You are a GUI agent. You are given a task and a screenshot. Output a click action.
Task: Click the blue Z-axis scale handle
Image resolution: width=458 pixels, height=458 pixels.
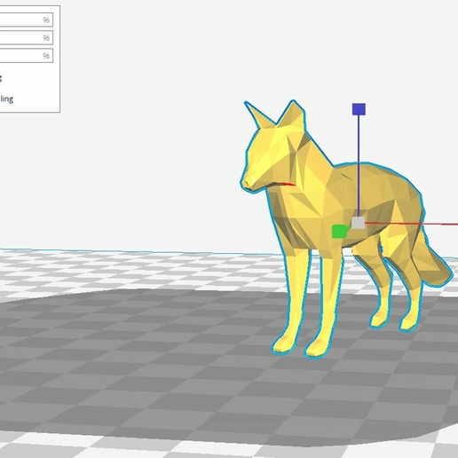(x=359, y=109)
